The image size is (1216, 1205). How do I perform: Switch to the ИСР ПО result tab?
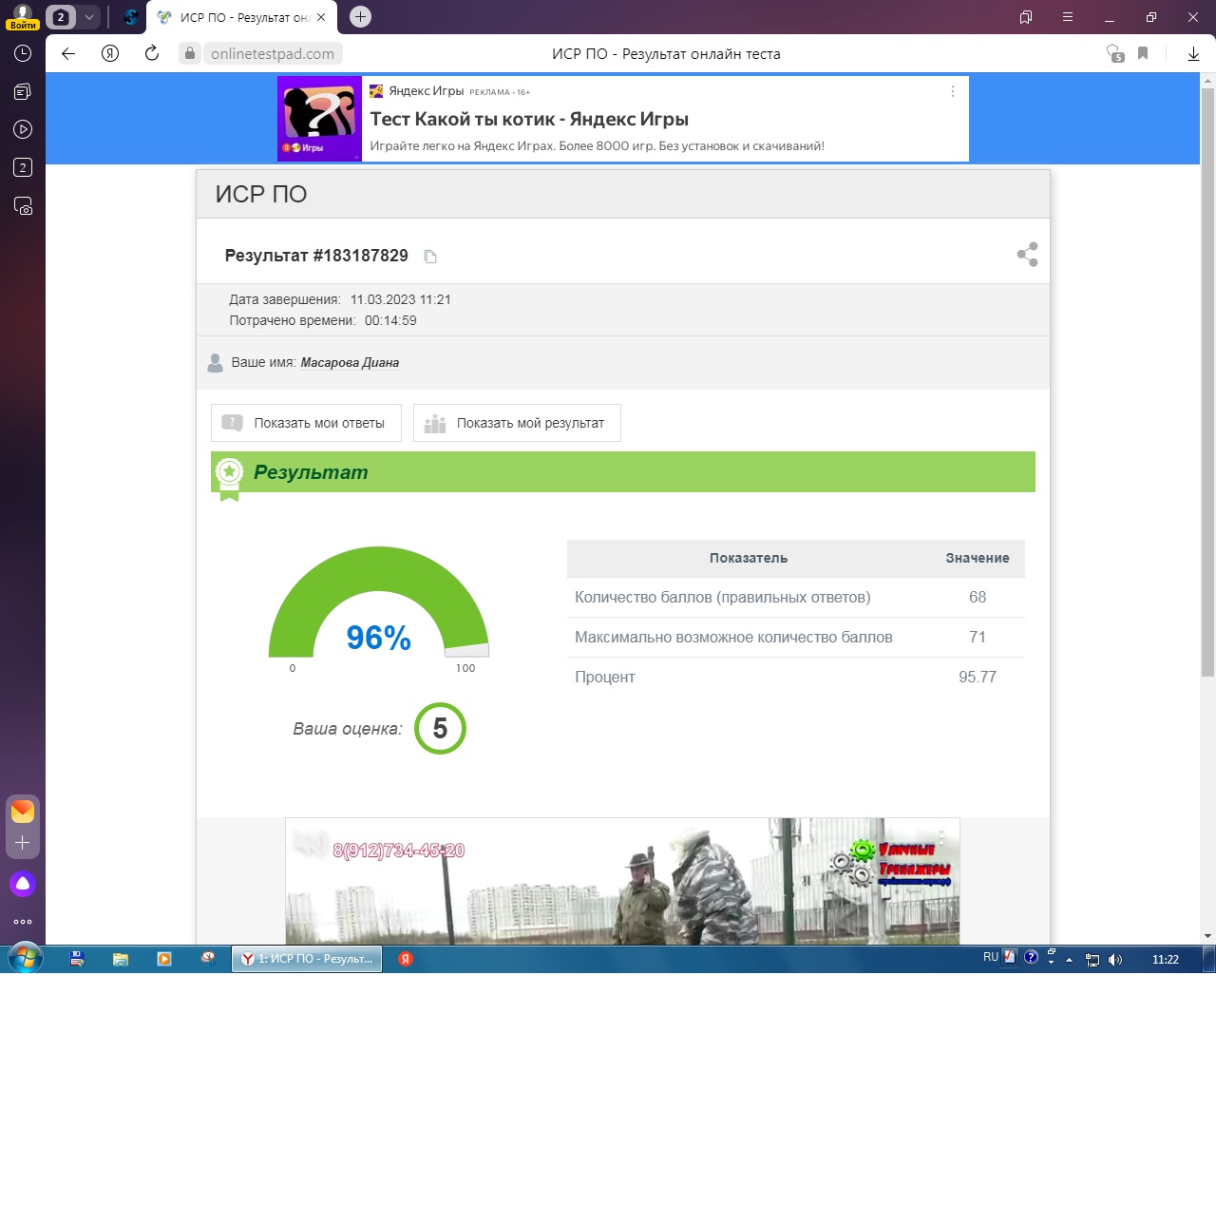(242, 17)
